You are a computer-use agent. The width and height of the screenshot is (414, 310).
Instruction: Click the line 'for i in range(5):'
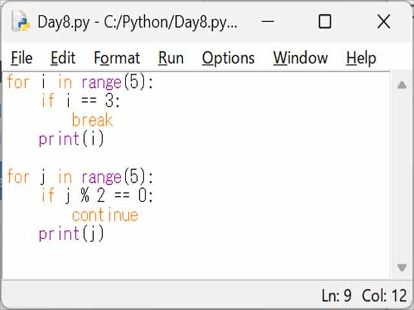[80, 82]
